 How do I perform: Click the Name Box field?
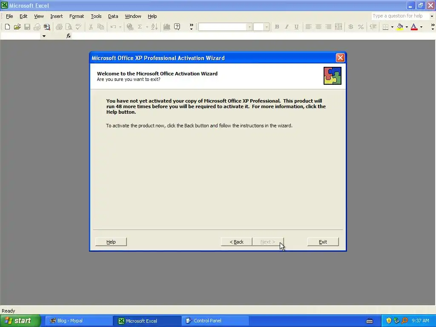pos(21,36)
